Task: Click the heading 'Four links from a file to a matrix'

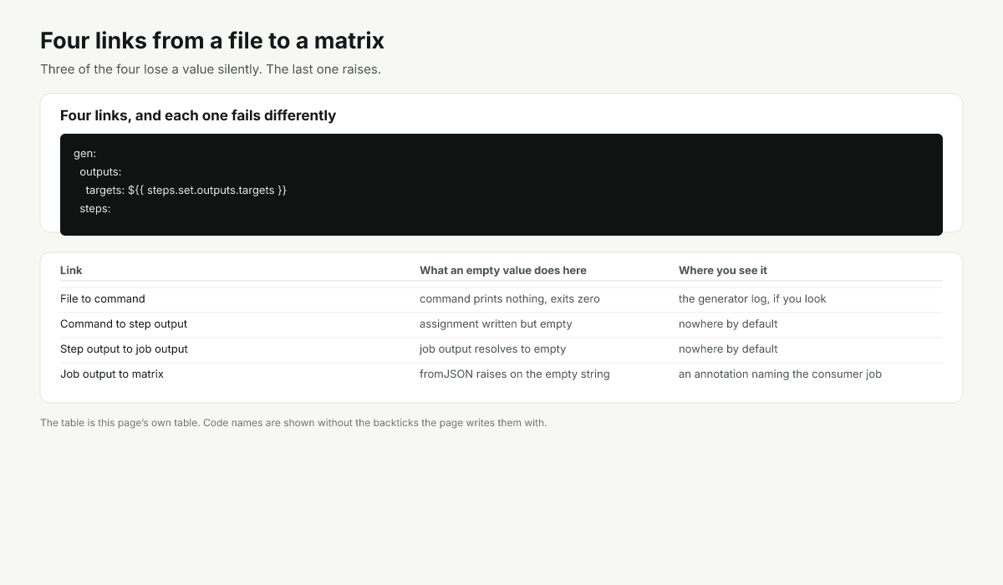Action: tap(212, 40)
